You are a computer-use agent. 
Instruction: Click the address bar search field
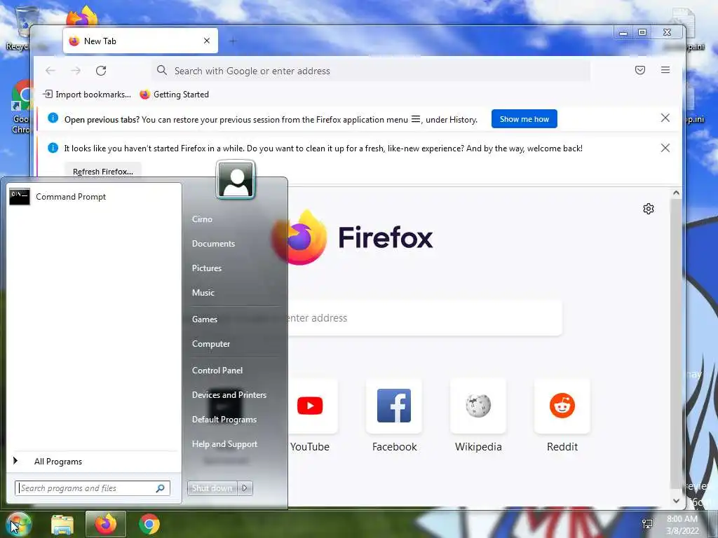[x=371, y=71]
